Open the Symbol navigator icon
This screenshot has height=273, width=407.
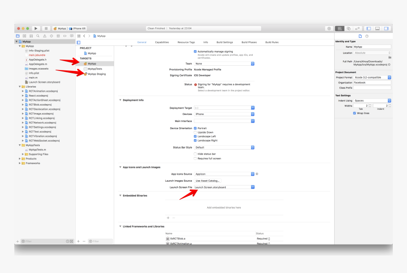pyautogui.click(x=31, y=36)
